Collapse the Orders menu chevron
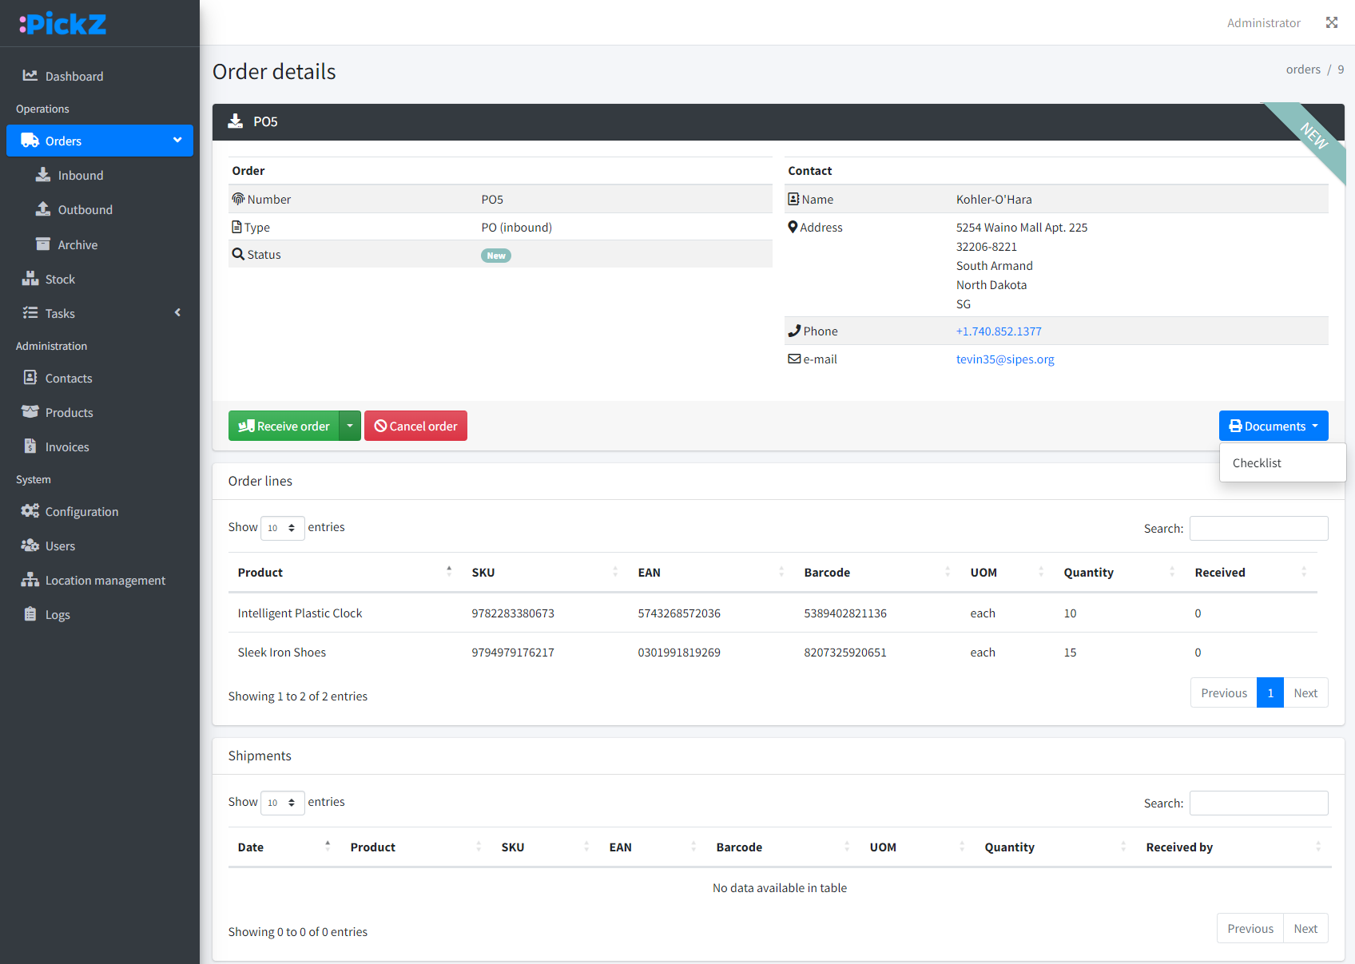 pos(177,140)
